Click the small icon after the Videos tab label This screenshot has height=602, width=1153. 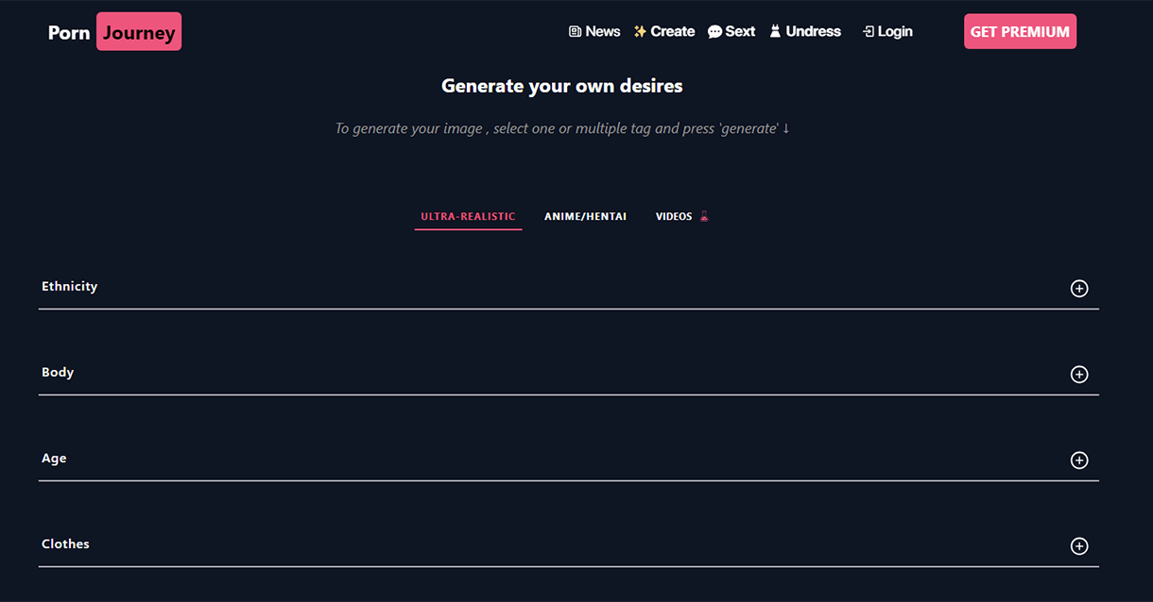tap(704, 217)
